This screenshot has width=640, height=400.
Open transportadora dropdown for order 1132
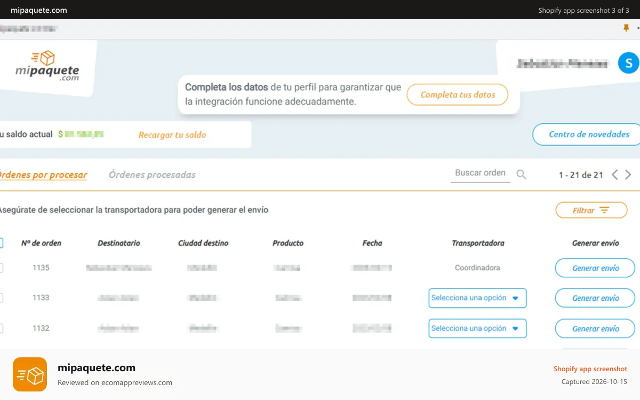point(477,329)
